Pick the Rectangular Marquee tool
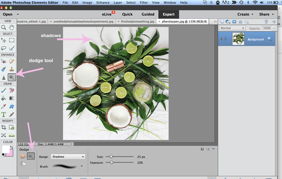 point(12,40)
